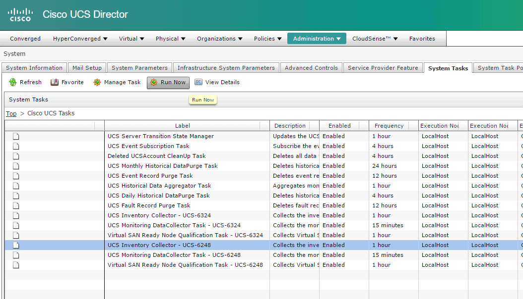Open the Administration dropdown menu
523x299 pixels.
coord(317,39)
